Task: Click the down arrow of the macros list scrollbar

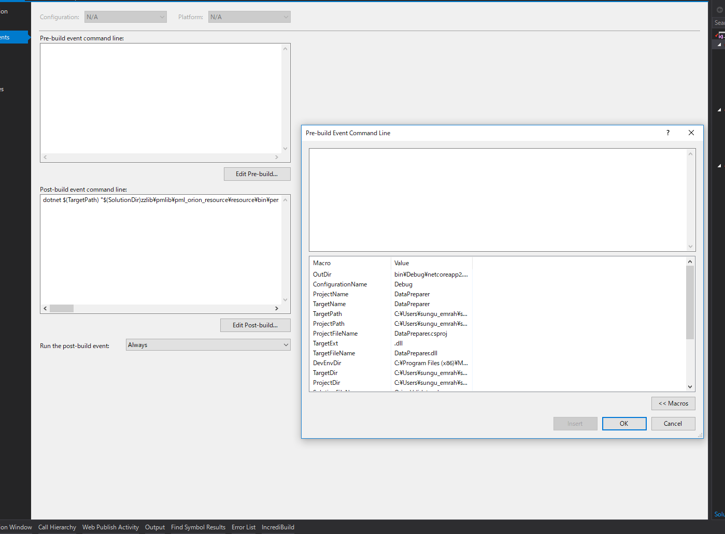Action: (690, 386)
